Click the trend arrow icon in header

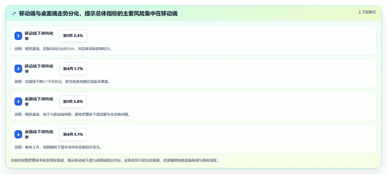[14, 13]
